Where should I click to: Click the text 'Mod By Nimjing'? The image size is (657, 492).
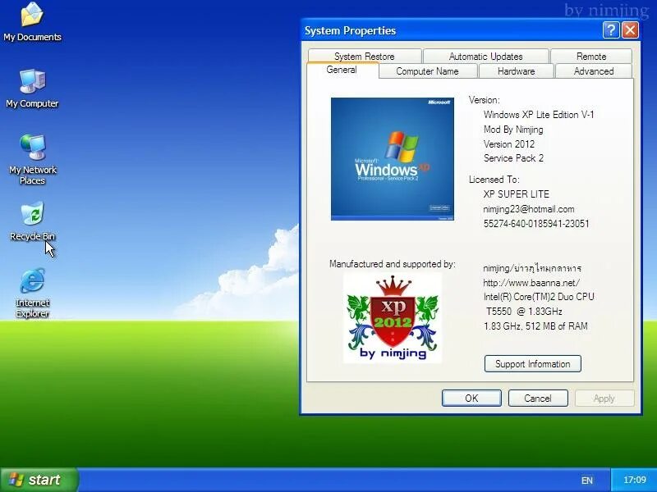coord(513,130)
